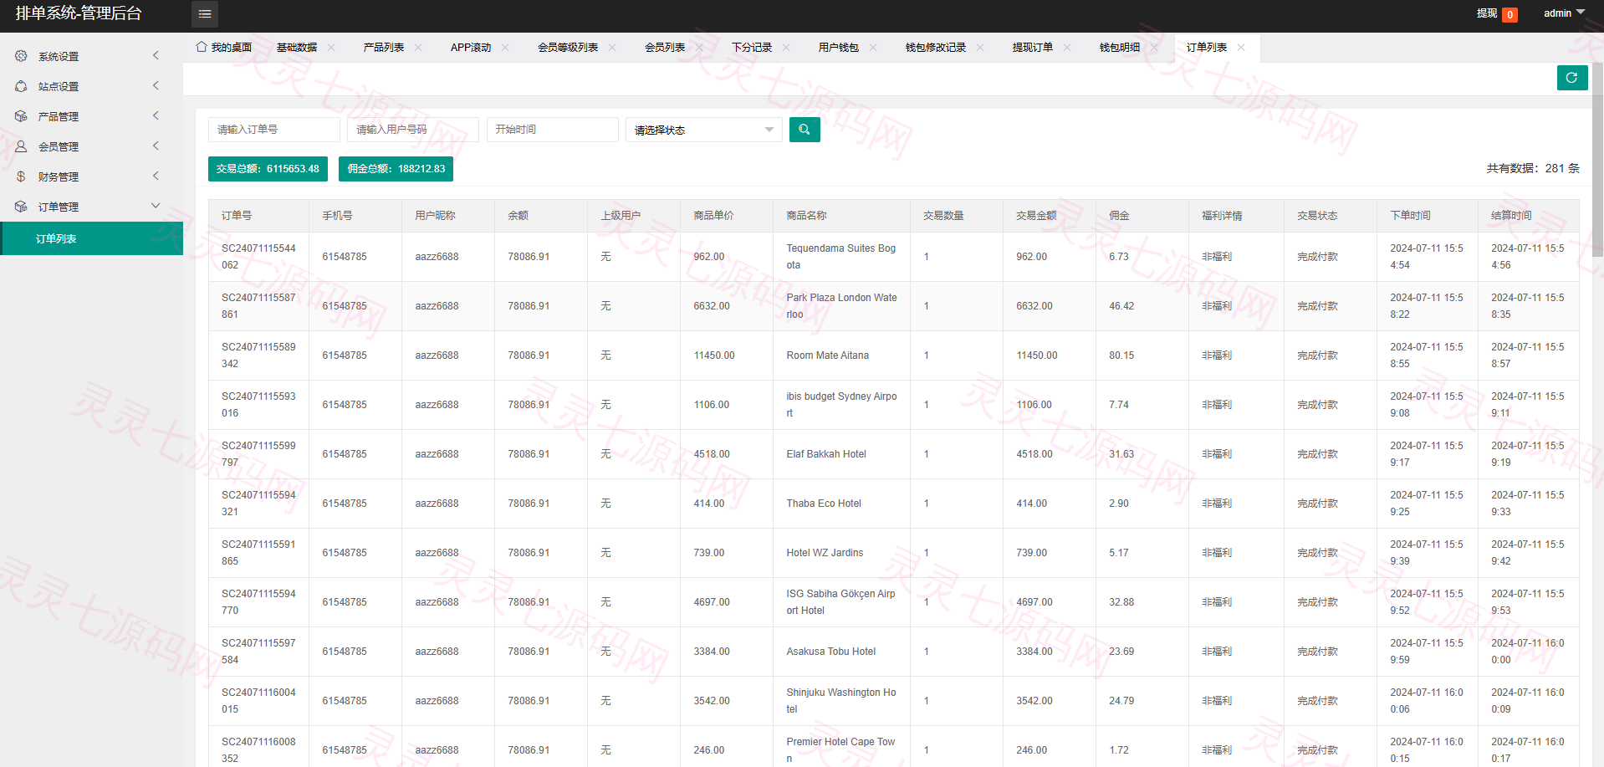Screen dimensions: 1604x767
Task: Select 订单列表 in the sidebar
Action: coord(92,238)
